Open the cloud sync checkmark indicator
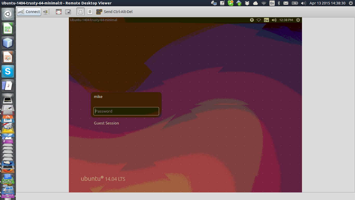This screenshot has width=355, height=200. tap(239, 3)
